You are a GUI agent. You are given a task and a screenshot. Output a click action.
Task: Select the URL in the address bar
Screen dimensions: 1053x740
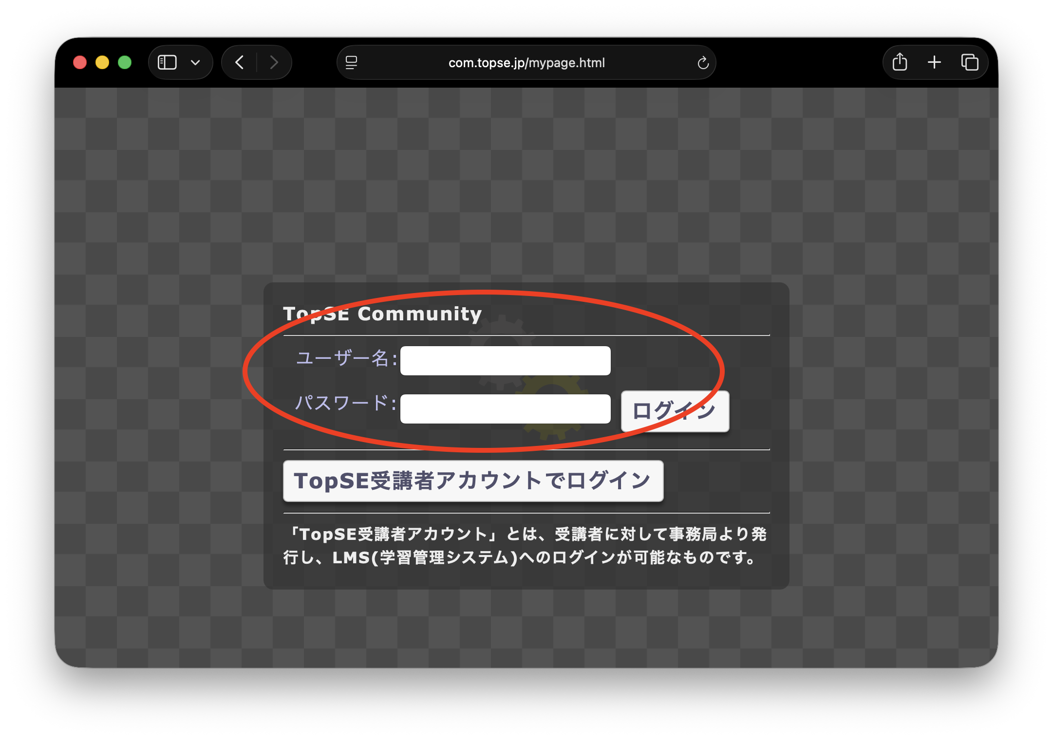click(x=526, y=62)
